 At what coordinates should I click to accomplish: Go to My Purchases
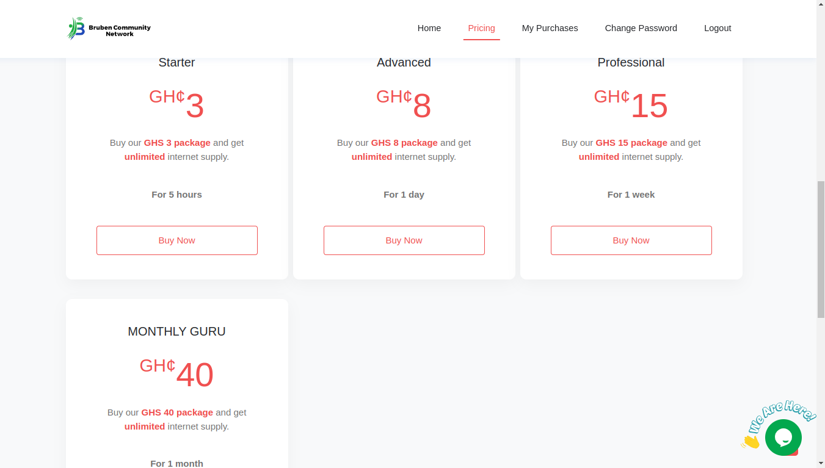(550, 28)
